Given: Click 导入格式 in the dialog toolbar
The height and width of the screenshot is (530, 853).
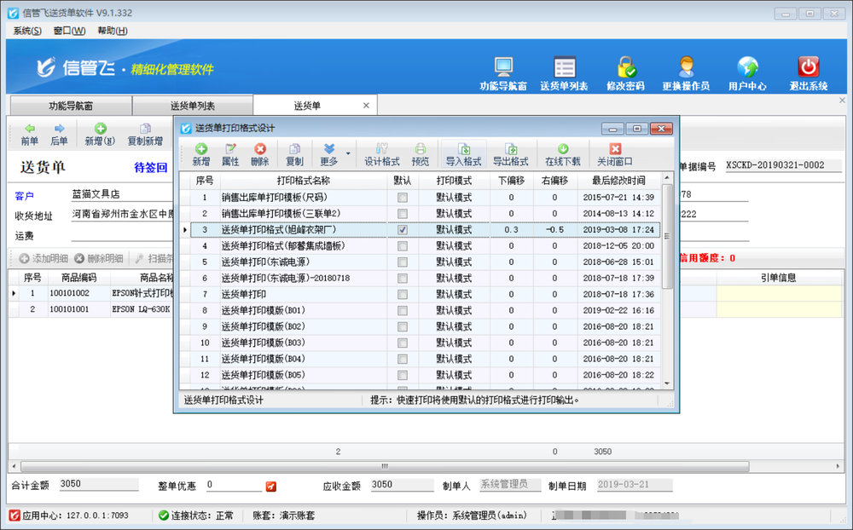Looking at the screenshot, I should coord(463,154).
